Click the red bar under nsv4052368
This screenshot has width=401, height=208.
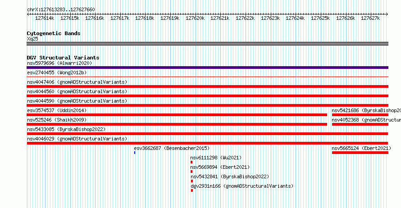360,124
